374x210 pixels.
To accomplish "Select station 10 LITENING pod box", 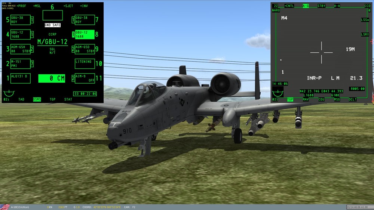I will pos(85,64).
